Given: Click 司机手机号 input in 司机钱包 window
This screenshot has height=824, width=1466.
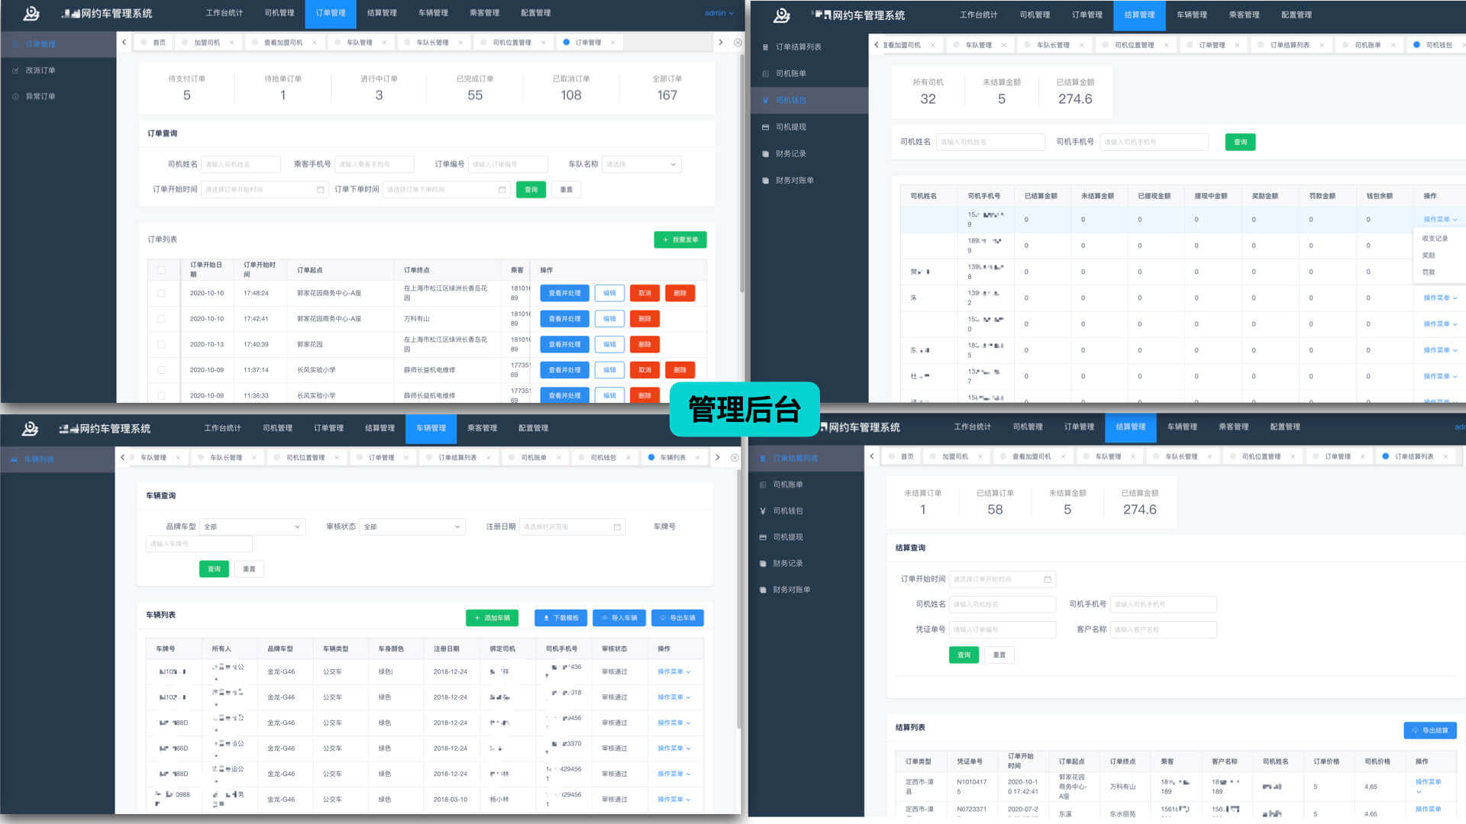Looking at the screenshot, I should pos(1154,142).
